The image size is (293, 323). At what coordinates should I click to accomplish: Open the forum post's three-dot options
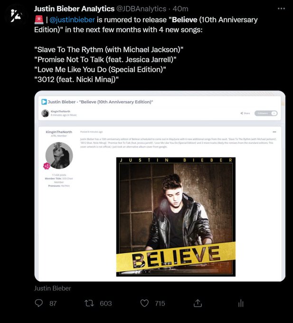click(x=274, y=132)
